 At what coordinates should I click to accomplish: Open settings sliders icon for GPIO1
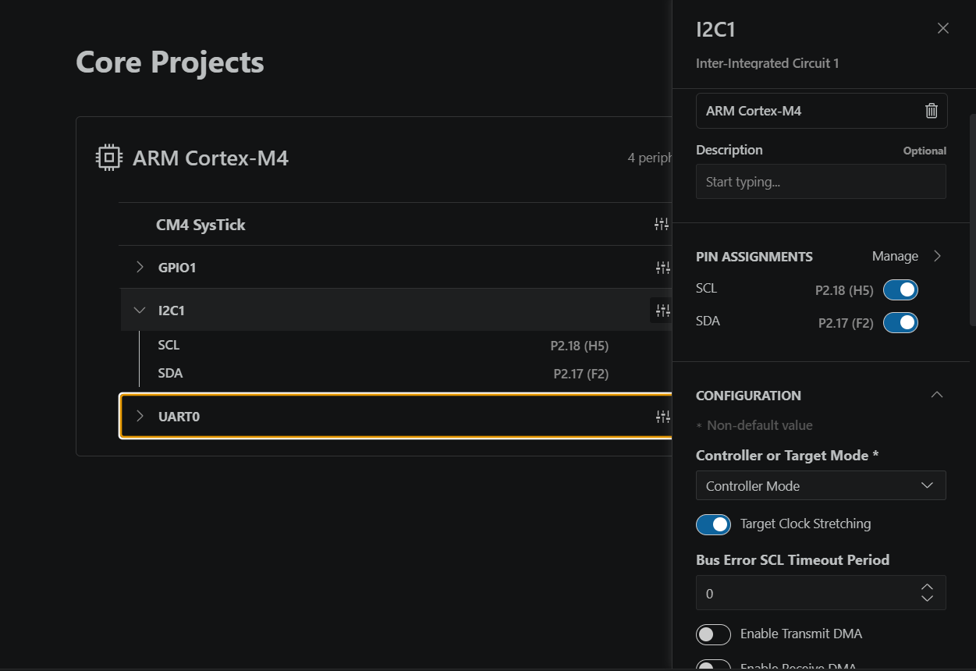[662, 268]
